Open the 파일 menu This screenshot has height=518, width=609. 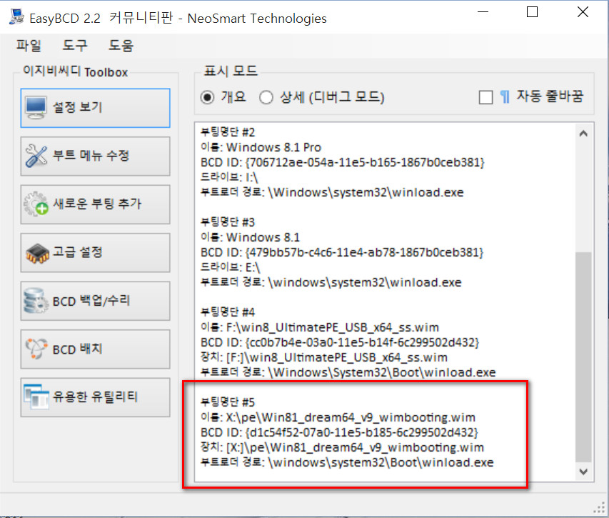pyautogui.click(x=29, y=46)
